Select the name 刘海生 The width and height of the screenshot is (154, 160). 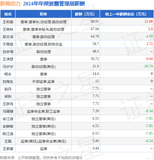point(8,82)
